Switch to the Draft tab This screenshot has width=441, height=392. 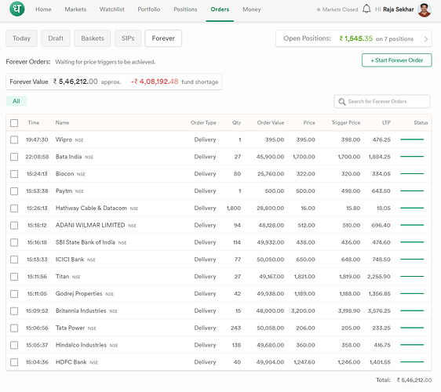[56, 38]
